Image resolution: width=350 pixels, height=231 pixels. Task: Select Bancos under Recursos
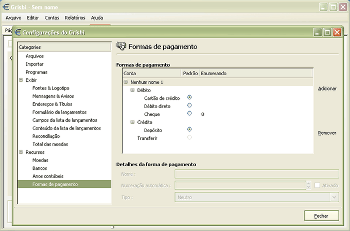click(40, 168)
